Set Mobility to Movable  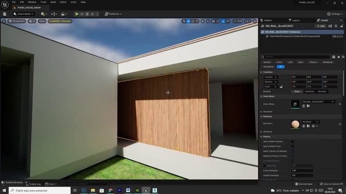click(322, 92)
